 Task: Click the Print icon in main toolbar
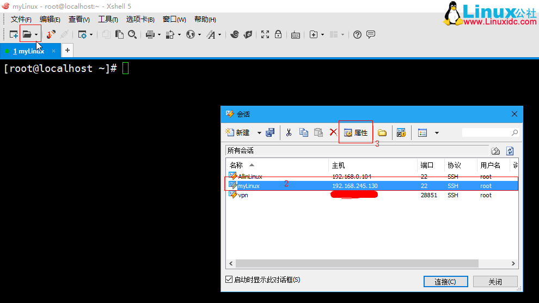click(150, 34)
